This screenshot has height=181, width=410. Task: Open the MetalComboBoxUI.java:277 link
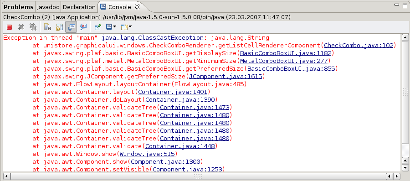[284, 61]
